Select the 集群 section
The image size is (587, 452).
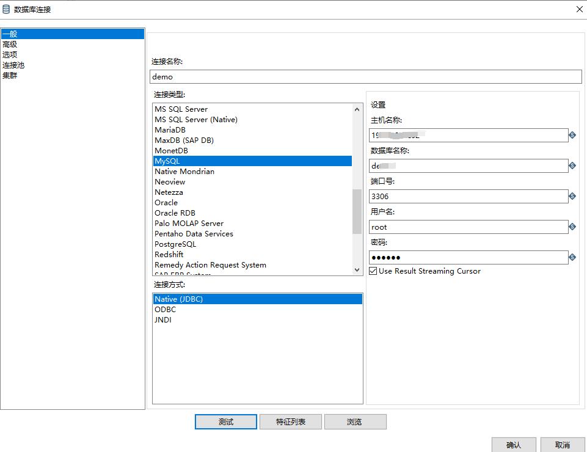tap(10, 76)
